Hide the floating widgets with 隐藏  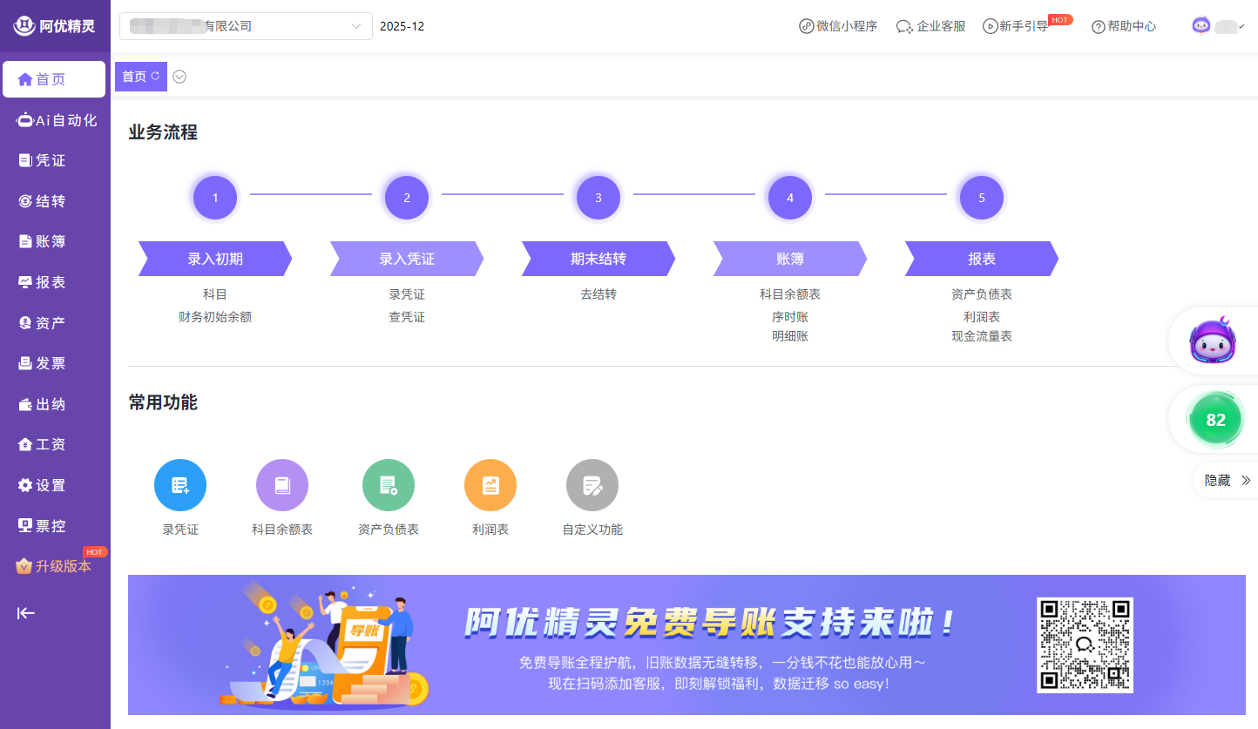tap(1227, 481)
